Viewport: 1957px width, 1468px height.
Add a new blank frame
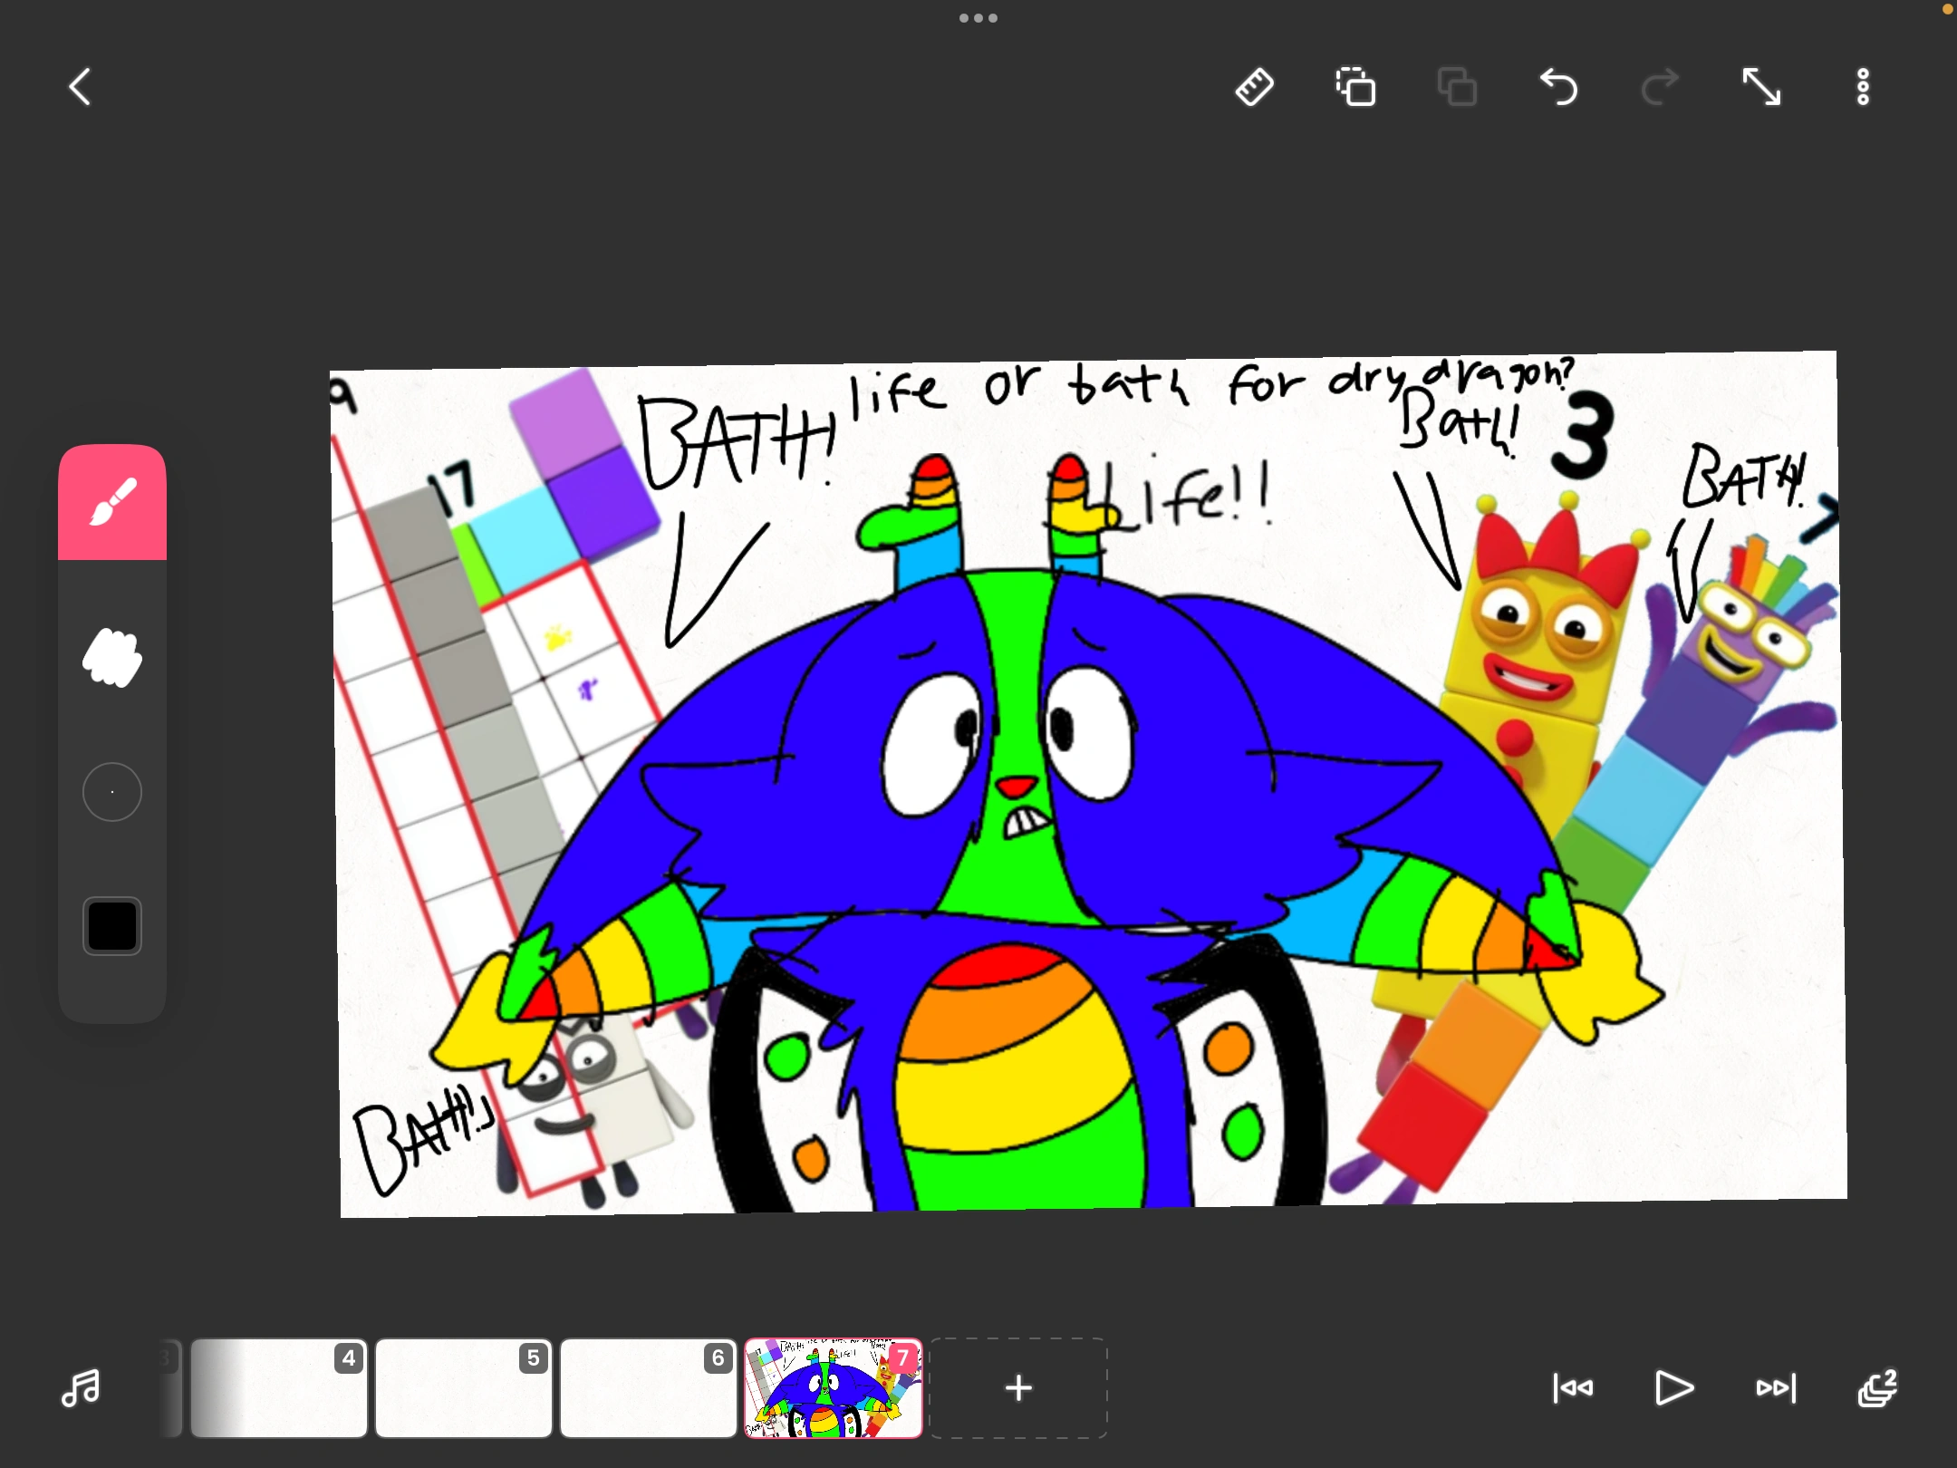[1018, 1387]
